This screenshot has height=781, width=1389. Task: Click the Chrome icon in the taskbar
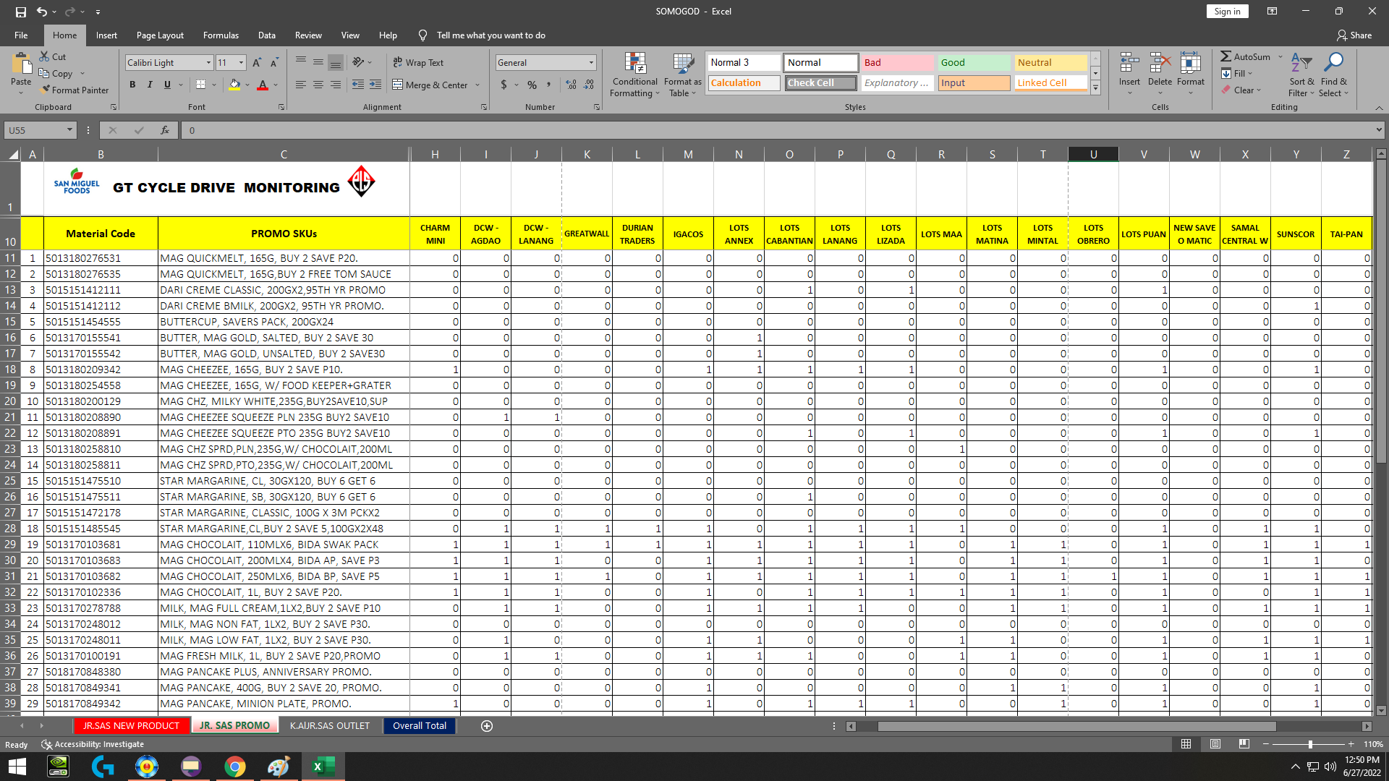click(x=234, y=767)
